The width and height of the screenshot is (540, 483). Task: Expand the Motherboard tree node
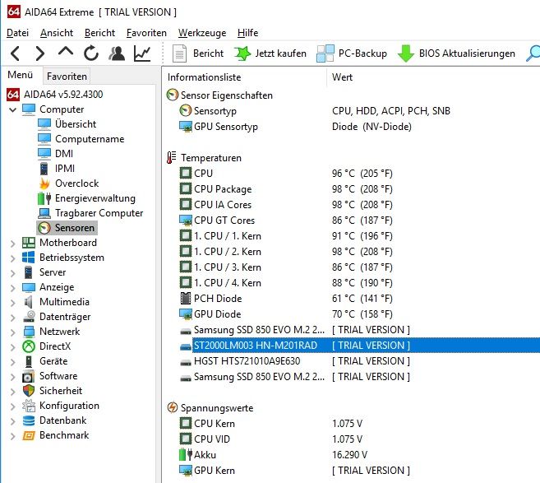[12, 243]
